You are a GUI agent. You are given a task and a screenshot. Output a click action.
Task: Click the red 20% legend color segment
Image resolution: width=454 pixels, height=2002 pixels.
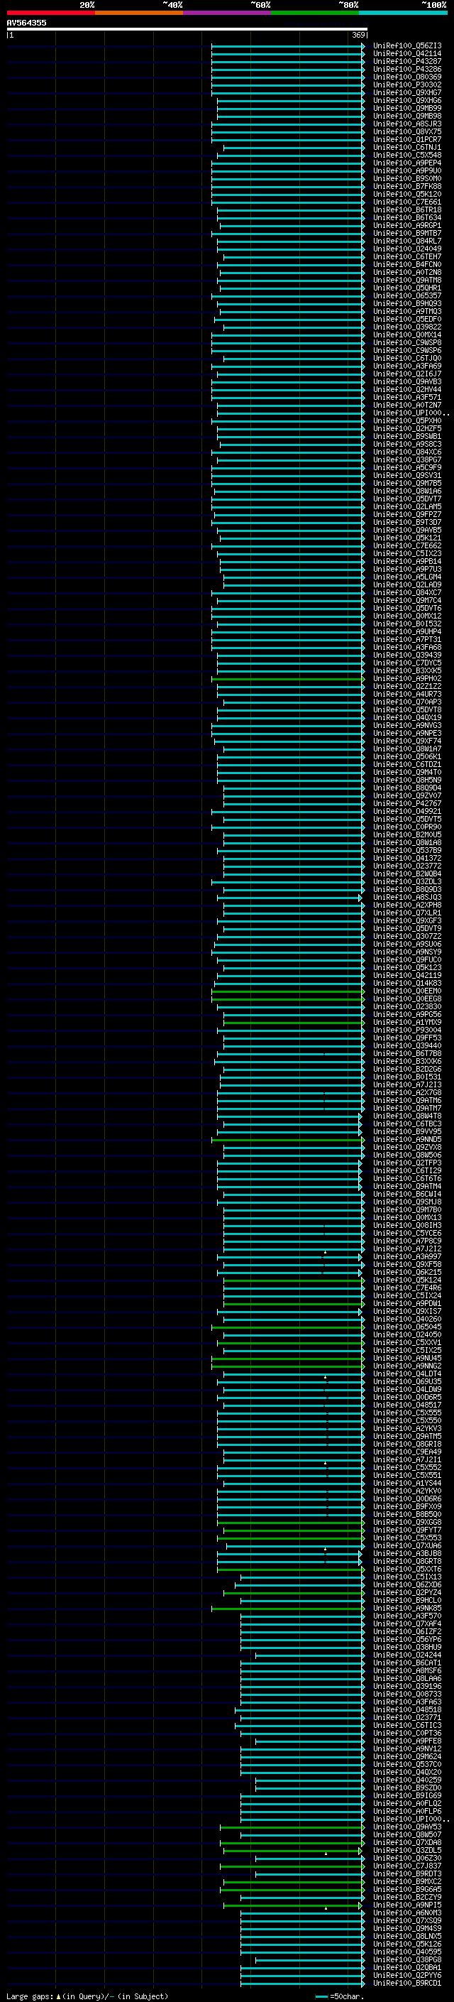pos(50,13)
